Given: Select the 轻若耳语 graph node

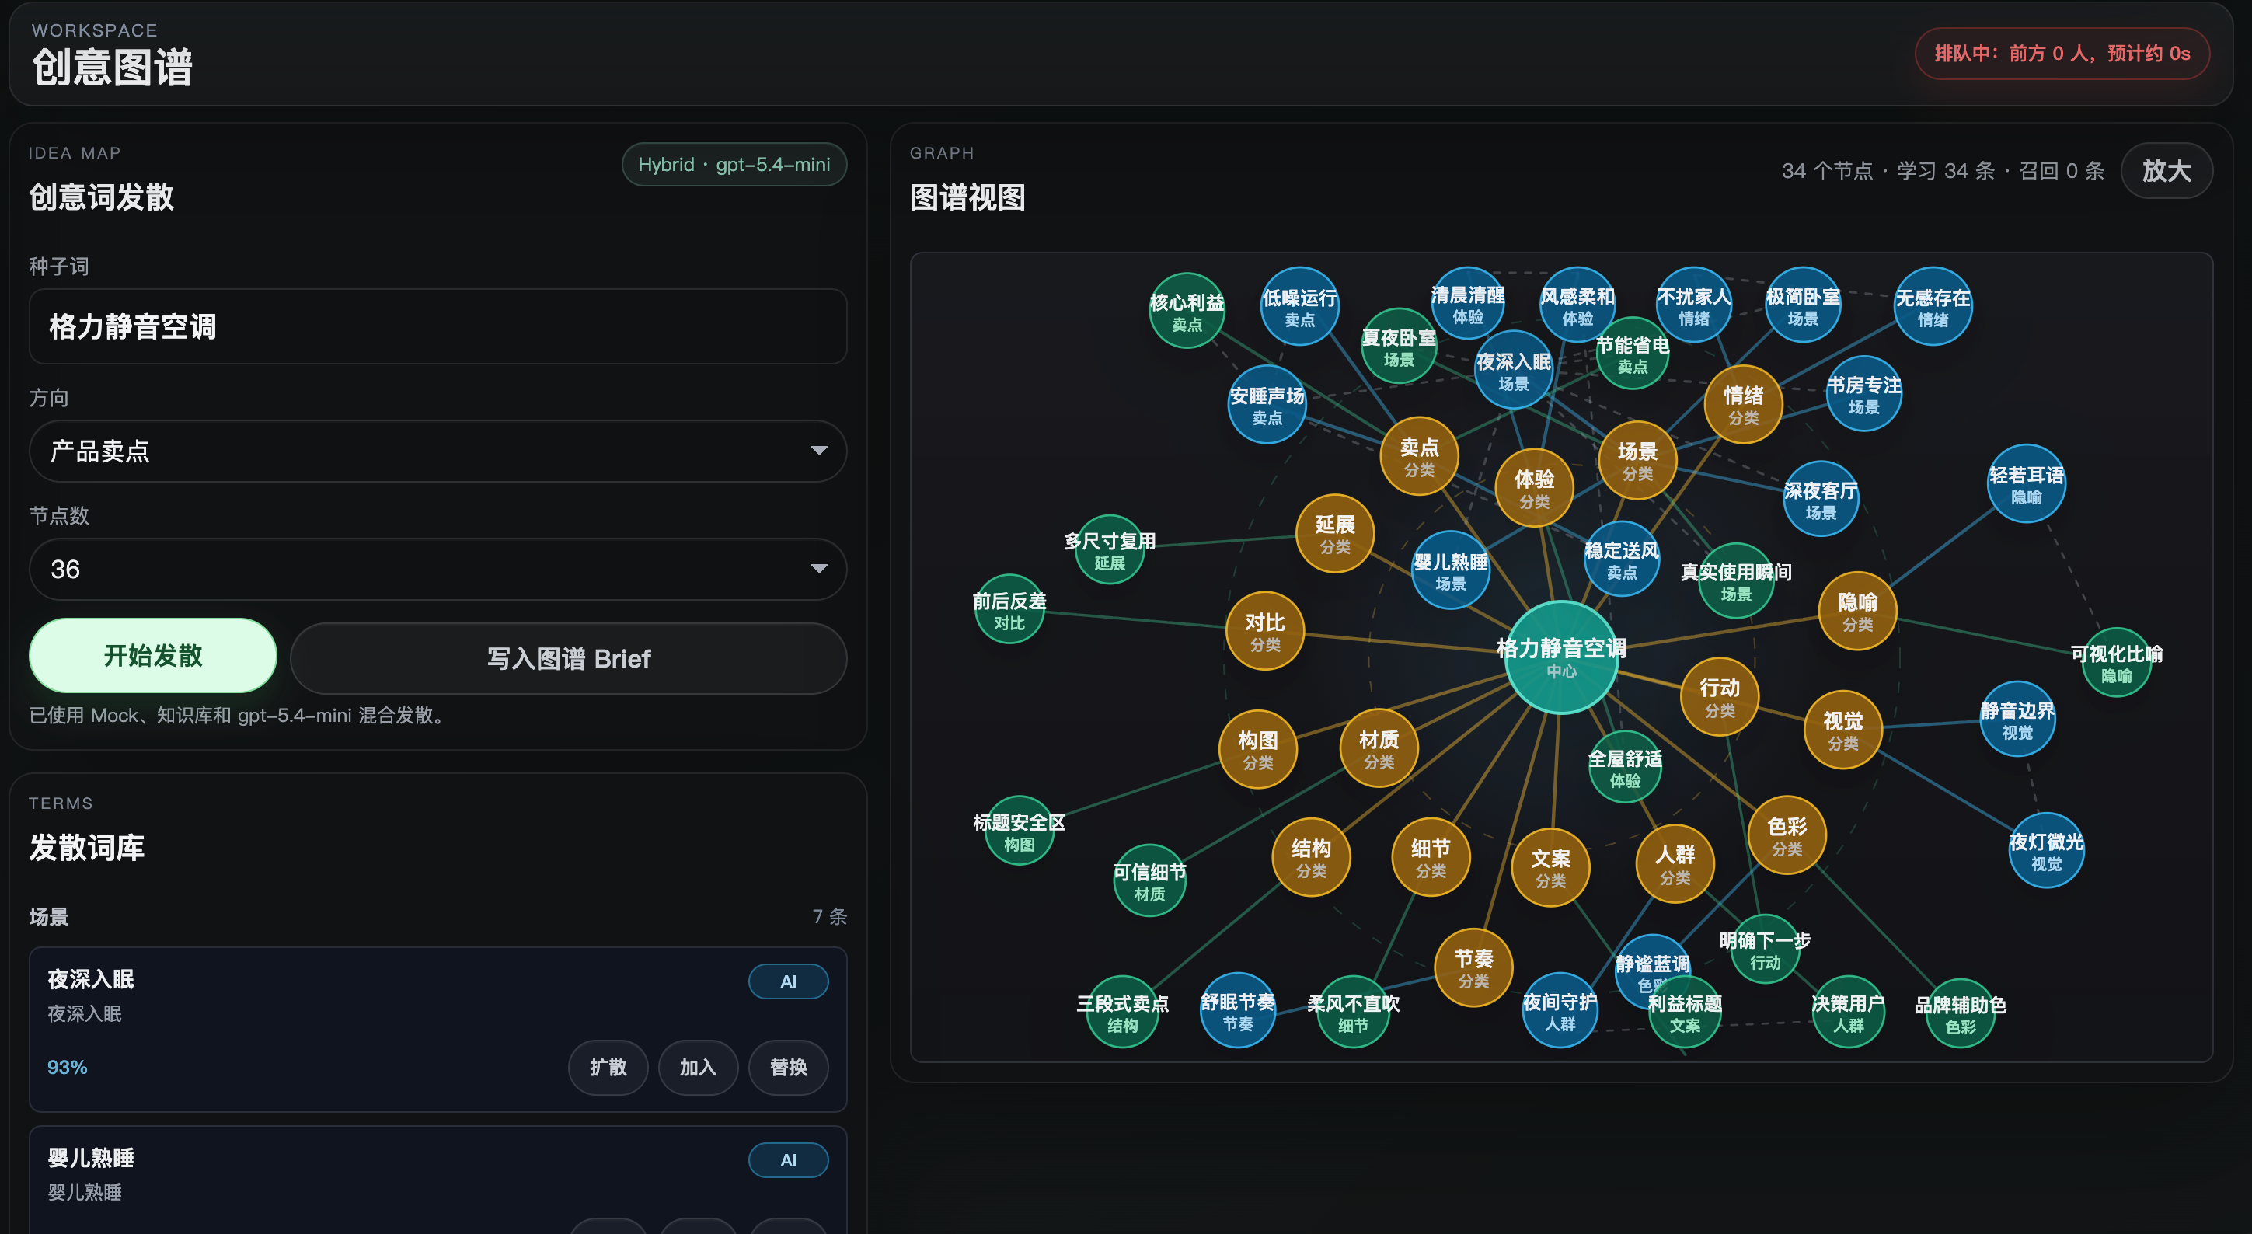Looking at the screenshot, I should pos(2027,483).
